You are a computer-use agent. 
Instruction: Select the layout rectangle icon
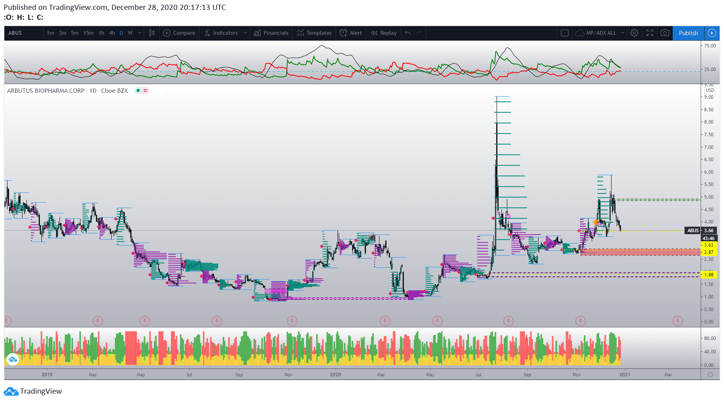click(565, 33)
